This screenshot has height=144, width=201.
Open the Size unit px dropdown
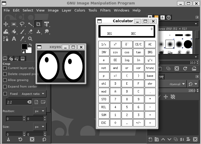tap(40, 127)
